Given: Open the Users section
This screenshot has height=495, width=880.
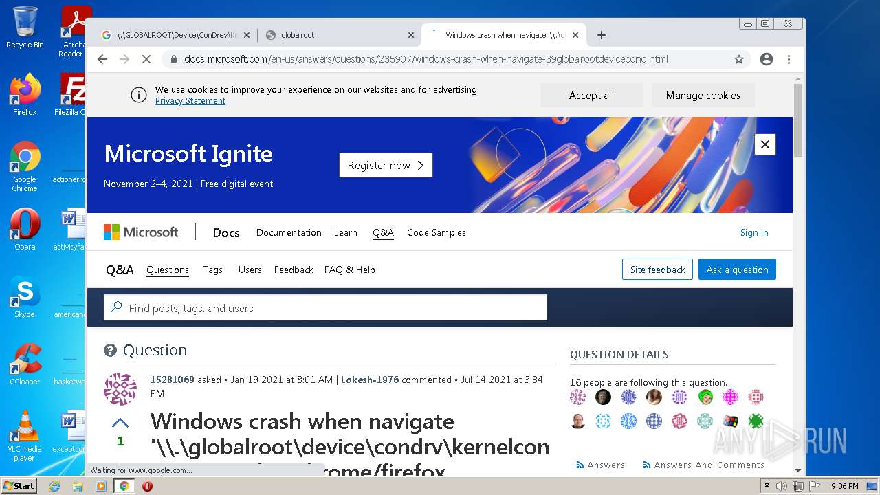Looking at the screenshot, I should pos(250,269).
